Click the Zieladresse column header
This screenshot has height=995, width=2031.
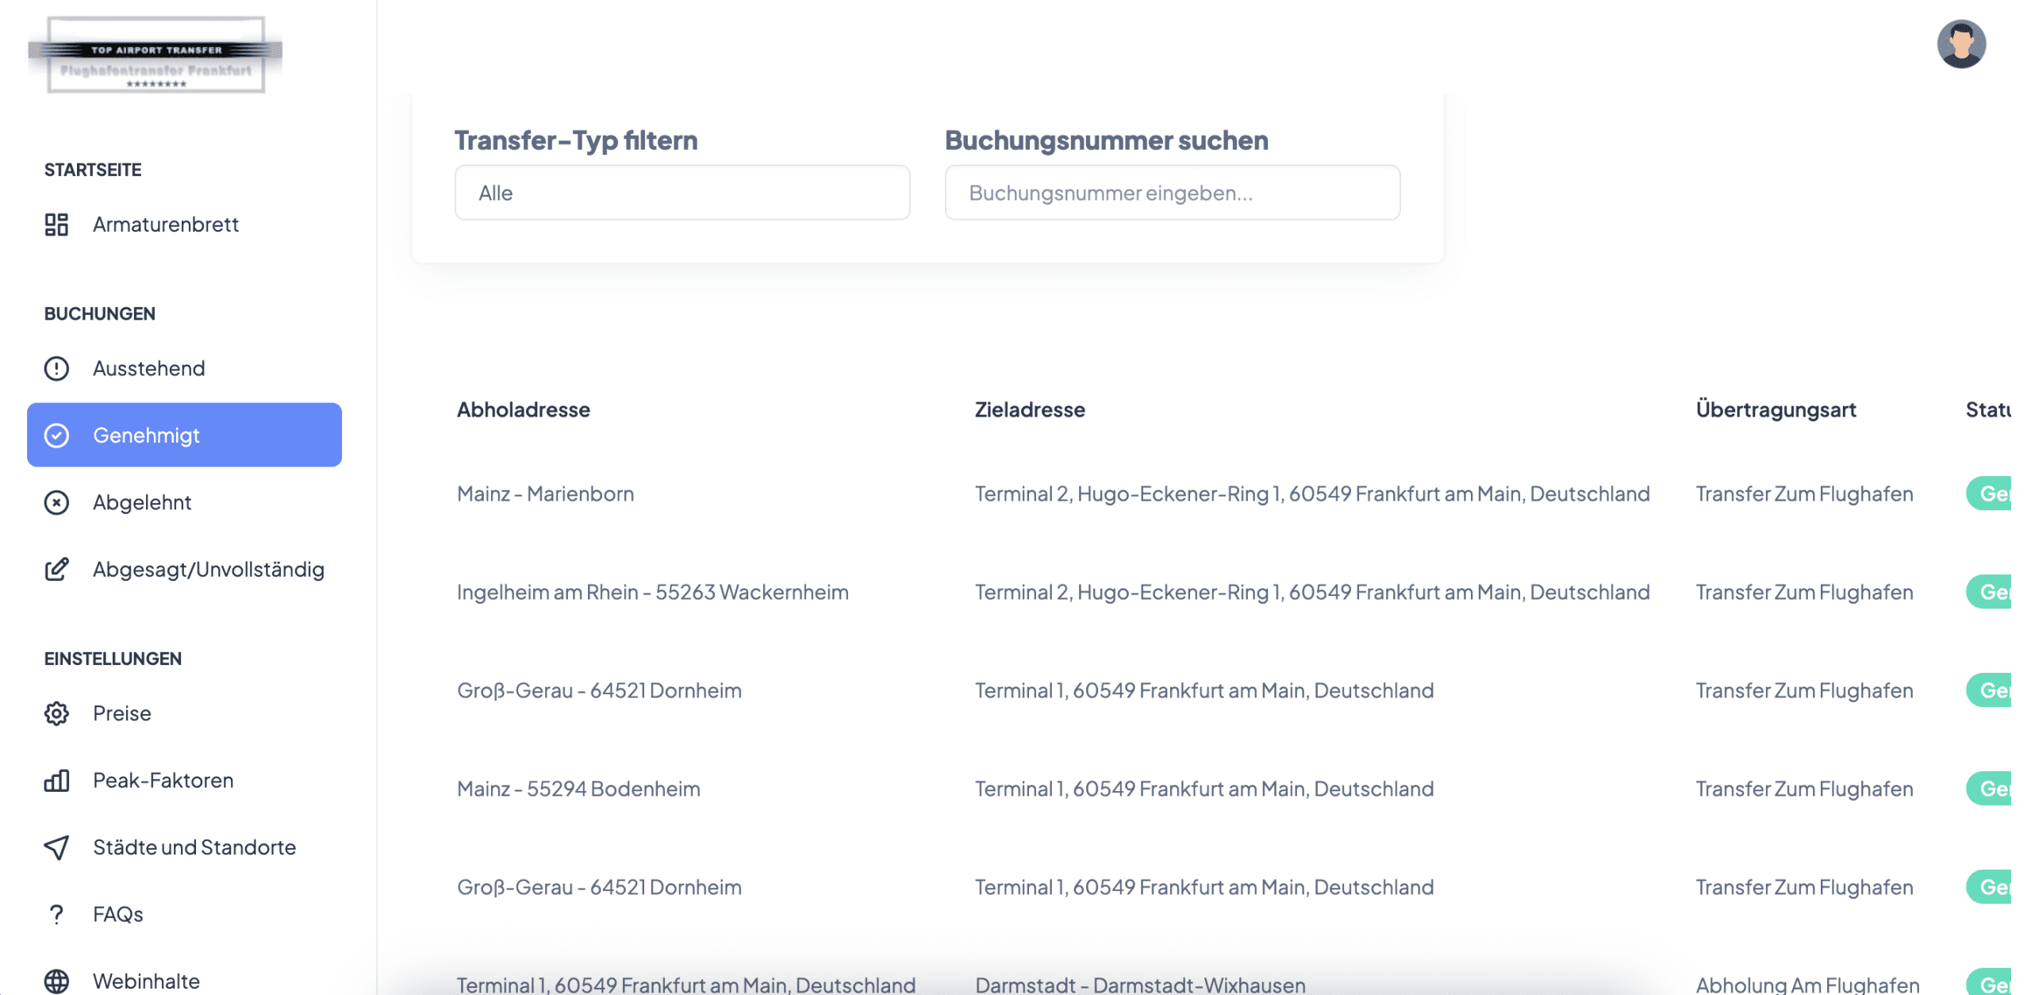(1029, 409)
